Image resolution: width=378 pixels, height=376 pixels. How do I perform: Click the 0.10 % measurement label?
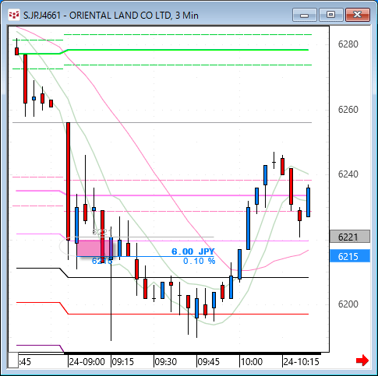[x=199, y=261]
